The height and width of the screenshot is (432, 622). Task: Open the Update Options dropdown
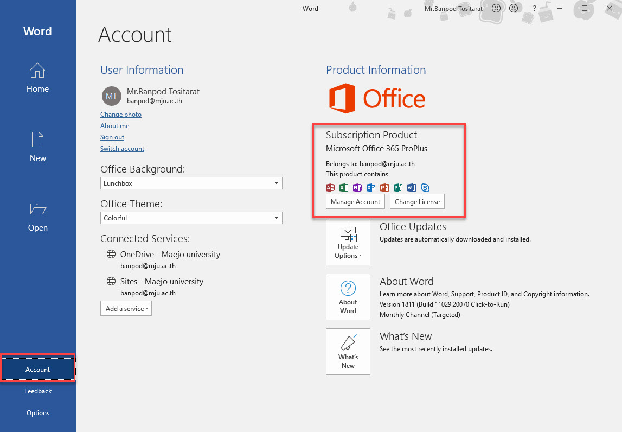click(x=348, y=242)
